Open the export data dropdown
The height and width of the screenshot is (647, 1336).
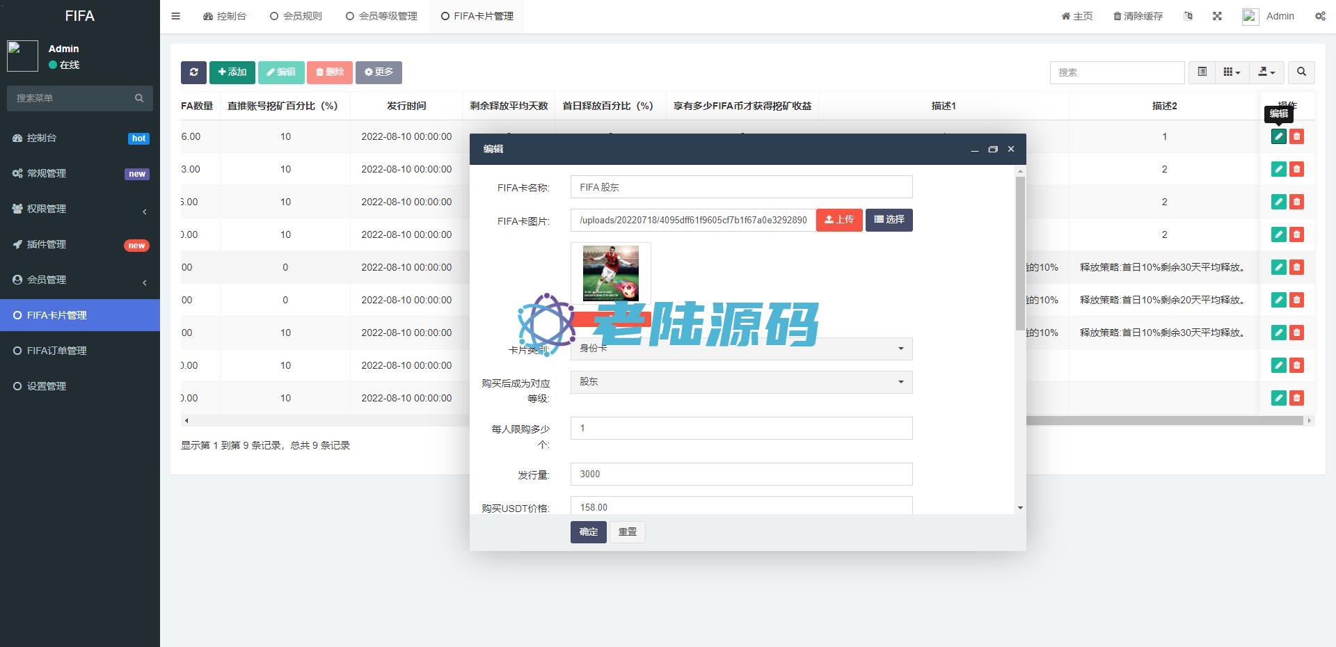(1266, 72)
